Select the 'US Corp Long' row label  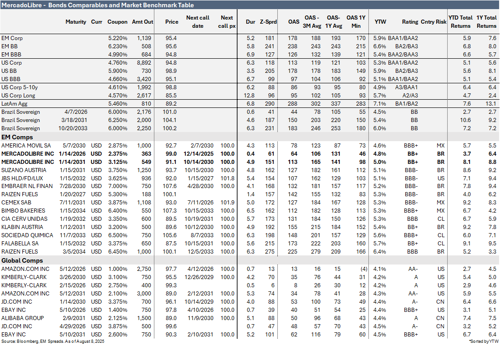tap(18, 96)
